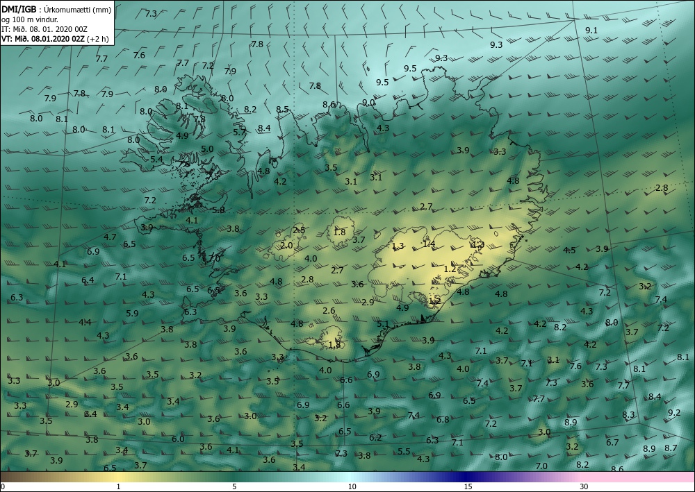Click the map value 6.2
The height and width of the screenshot is (492, 695).
coord(375,438)
